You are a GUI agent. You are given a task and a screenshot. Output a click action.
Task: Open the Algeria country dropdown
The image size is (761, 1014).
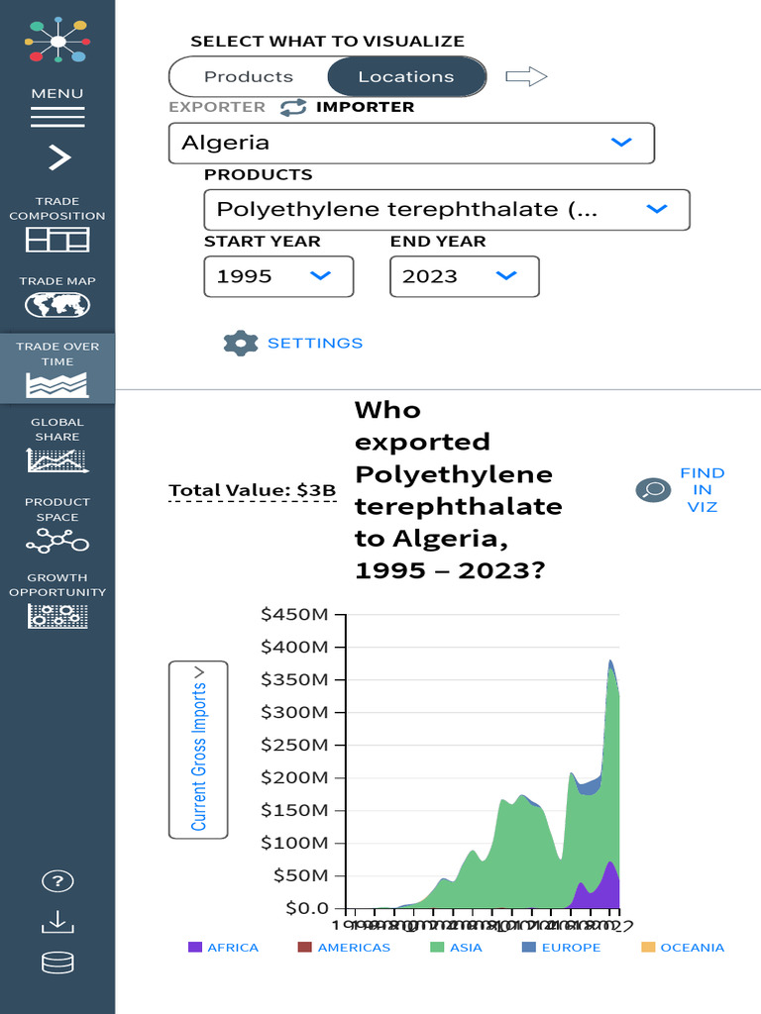point(411,143)
